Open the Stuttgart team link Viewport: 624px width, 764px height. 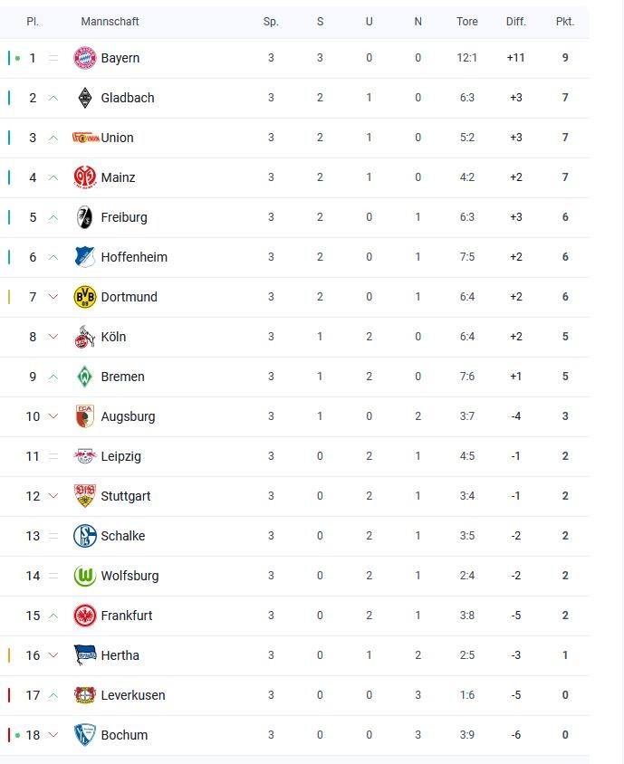[126, 496]
